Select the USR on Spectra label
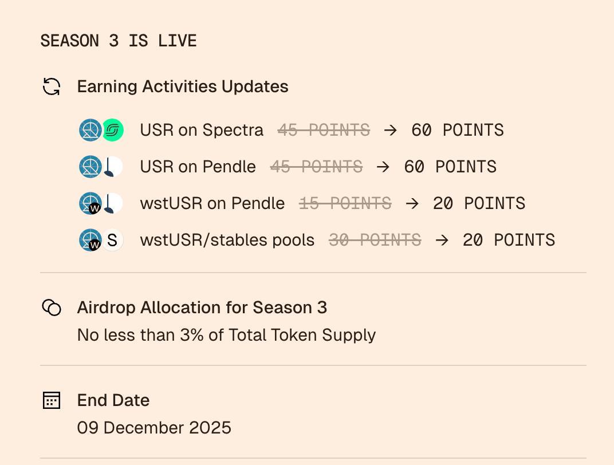614x465 pixels. (202, 130)
